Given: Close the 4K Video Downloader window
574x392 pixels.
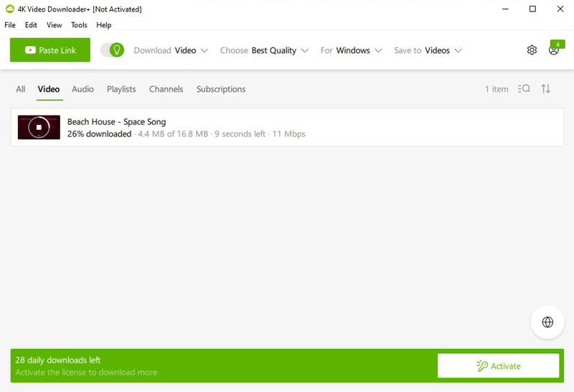Looking at the screenshot, I should (560, 9).
